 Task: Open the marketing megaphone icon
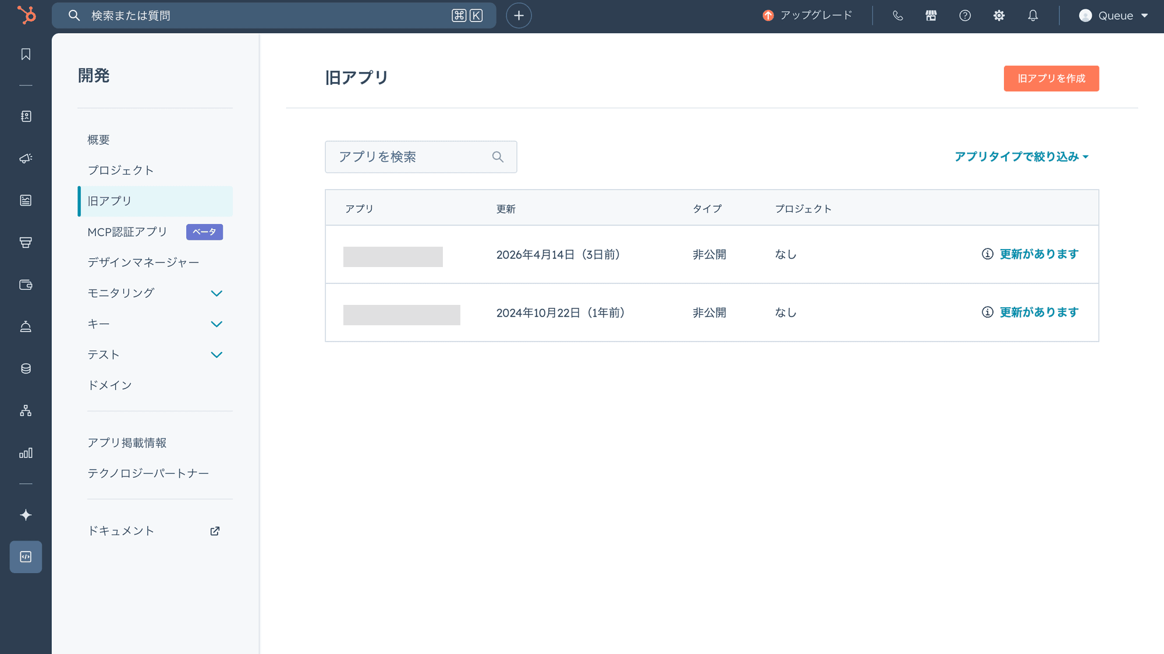[x=26, y=158]
